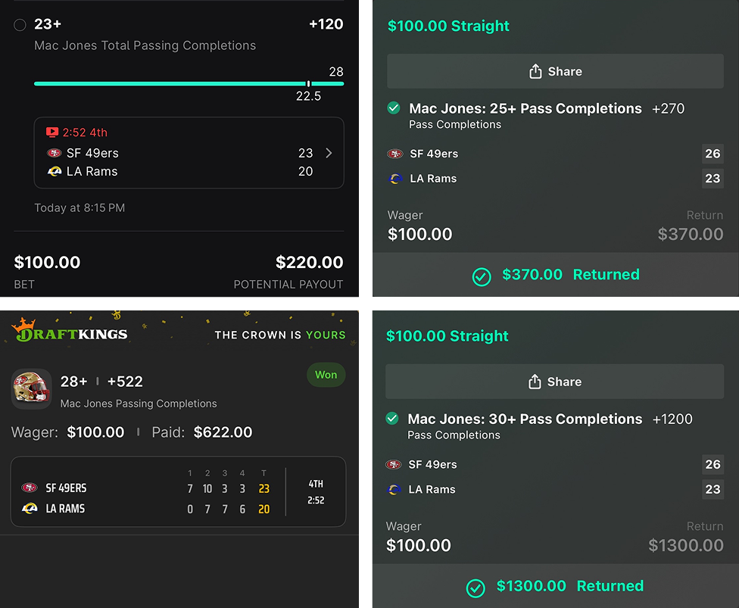This screenshot has width=739, height=608.
Task: Share the 30+ Pass Completions bet
Action: tap(555, 382)
